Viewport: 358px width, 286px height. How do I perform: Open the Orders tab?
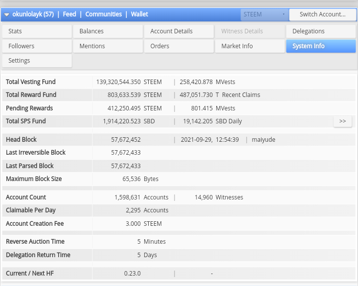click(179, 46)
